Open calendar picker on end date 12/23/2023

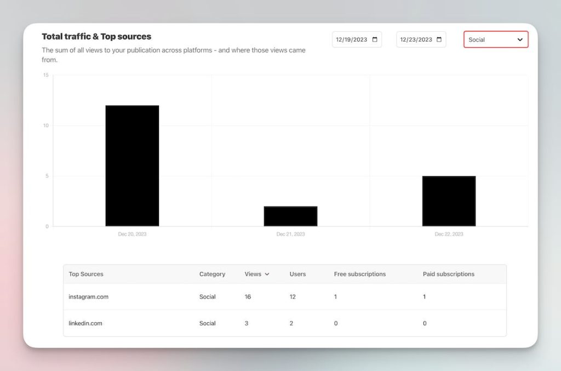coord(439,39)
